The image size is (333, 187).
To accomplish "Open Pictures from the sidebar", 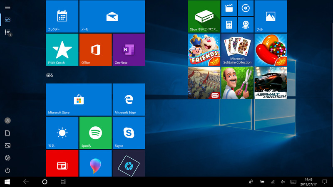I will coord(7,145).
